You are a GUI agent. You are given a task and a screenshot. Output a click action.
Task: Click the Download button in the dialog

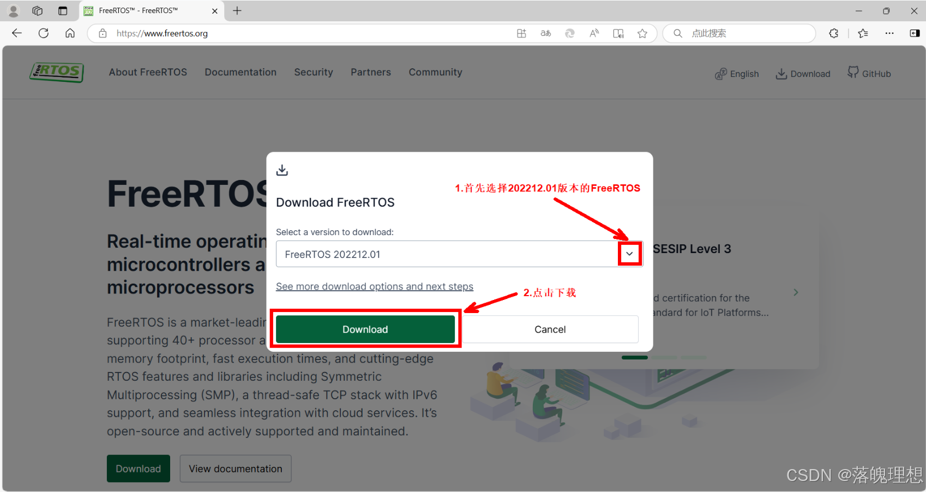[365, 329]
